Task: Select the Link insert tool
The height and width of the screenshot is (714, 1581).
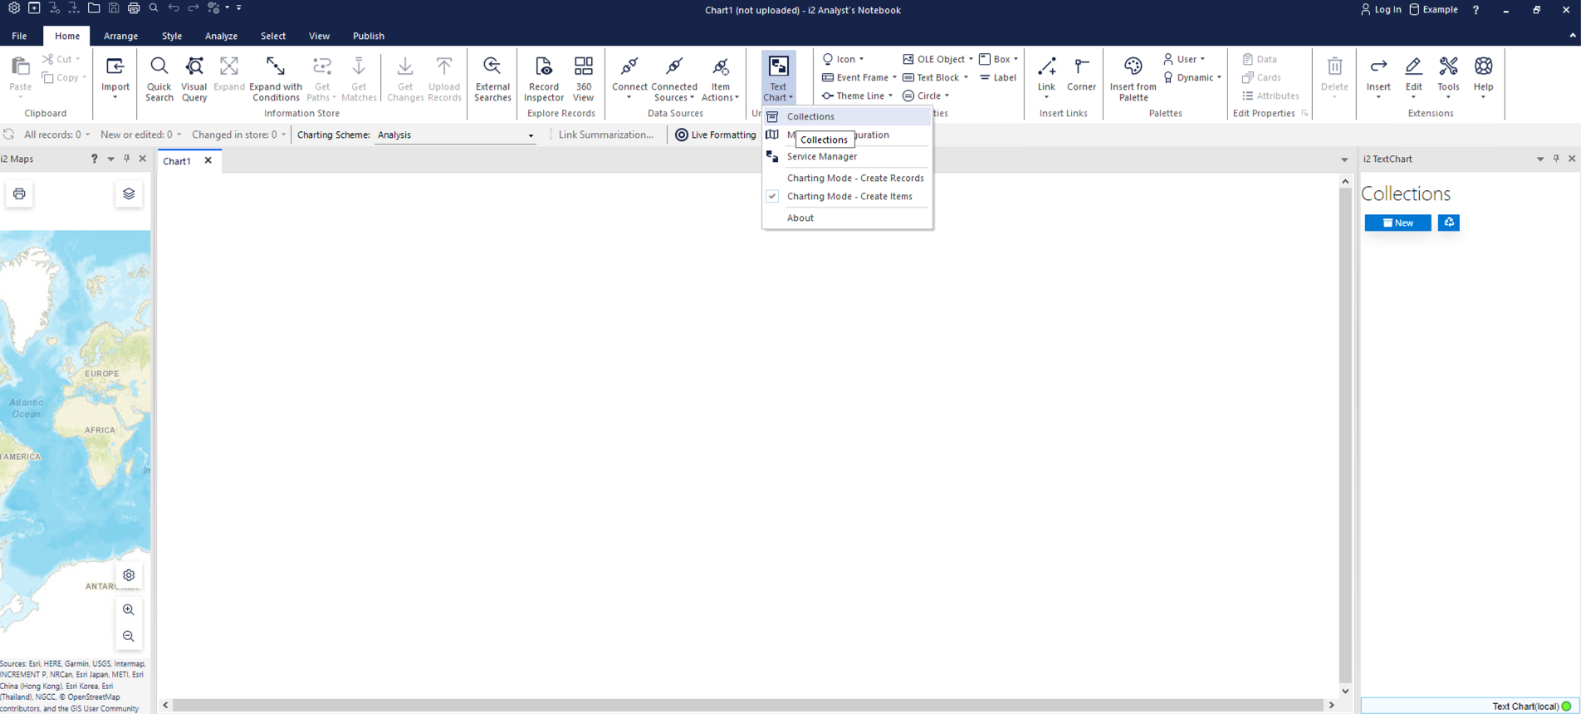Action: click(1046, 77)
